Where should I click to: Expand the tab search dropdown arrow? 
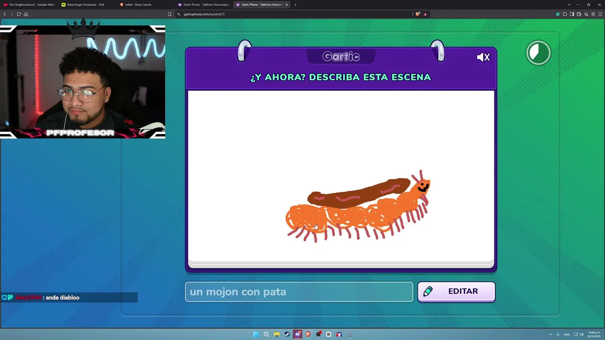(570, 5)
